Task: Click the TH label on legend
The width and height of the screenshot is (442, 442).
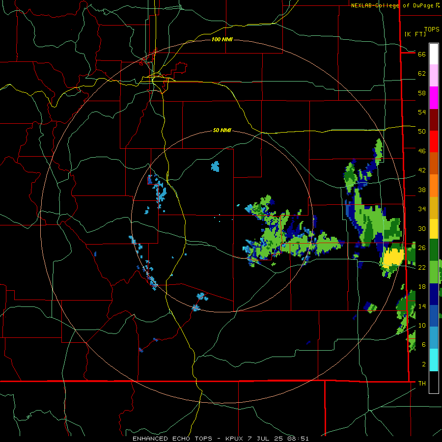Action: [422, 383]
